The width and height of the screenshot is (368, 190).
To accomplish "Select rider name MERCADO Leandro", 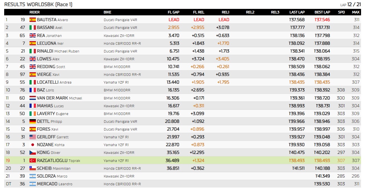I will (55, 184).
